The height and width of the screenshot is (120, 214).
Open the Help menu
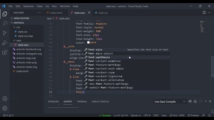pos(75,6)
